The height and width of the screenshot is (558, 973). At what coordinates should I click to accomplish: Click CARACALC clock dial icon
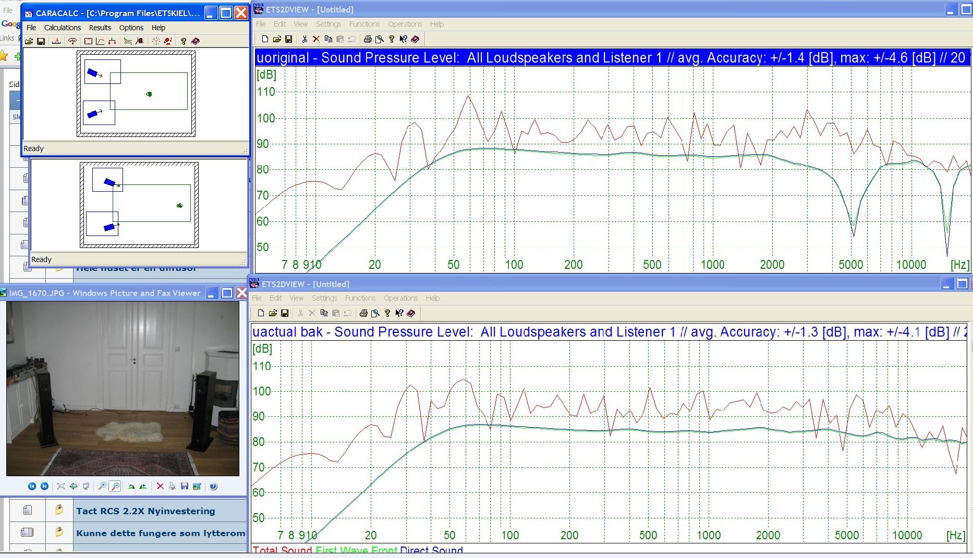156,41
